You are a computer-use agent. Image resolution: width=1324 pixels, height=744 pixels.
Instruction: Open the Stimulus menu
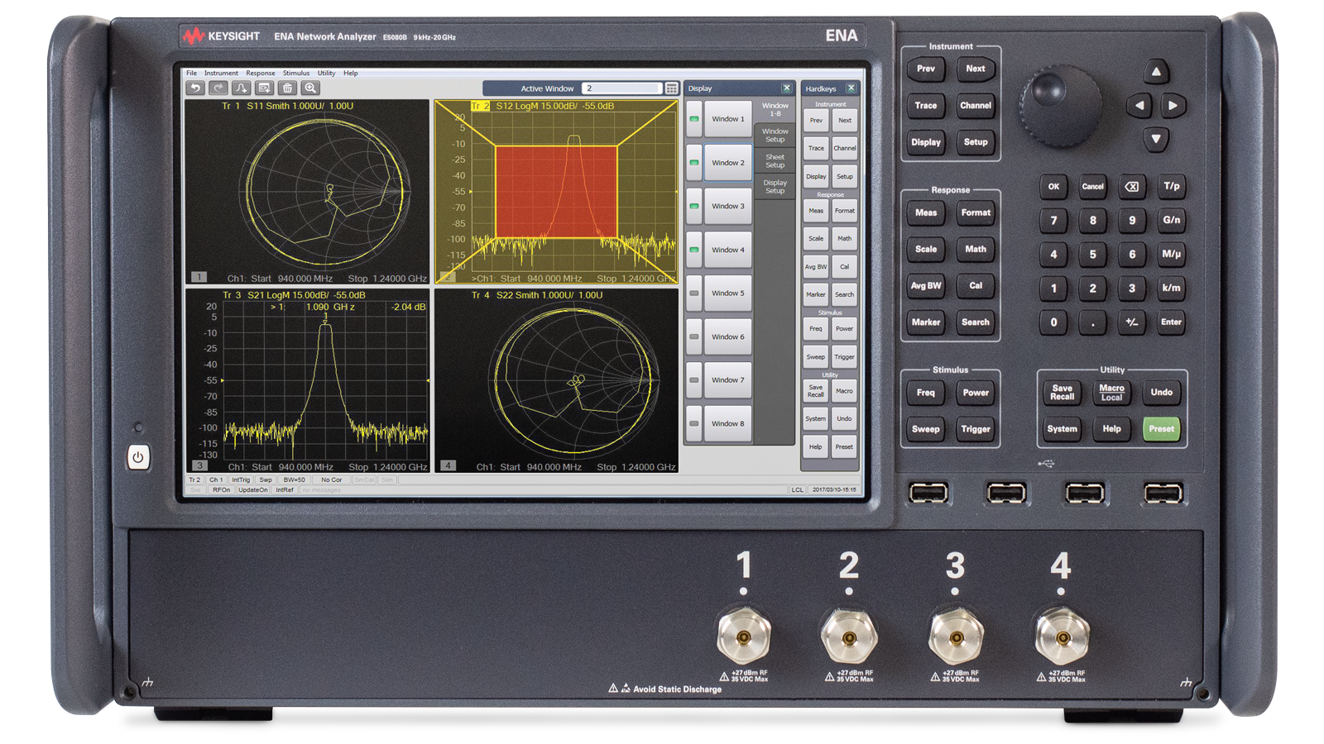[295, 73]
